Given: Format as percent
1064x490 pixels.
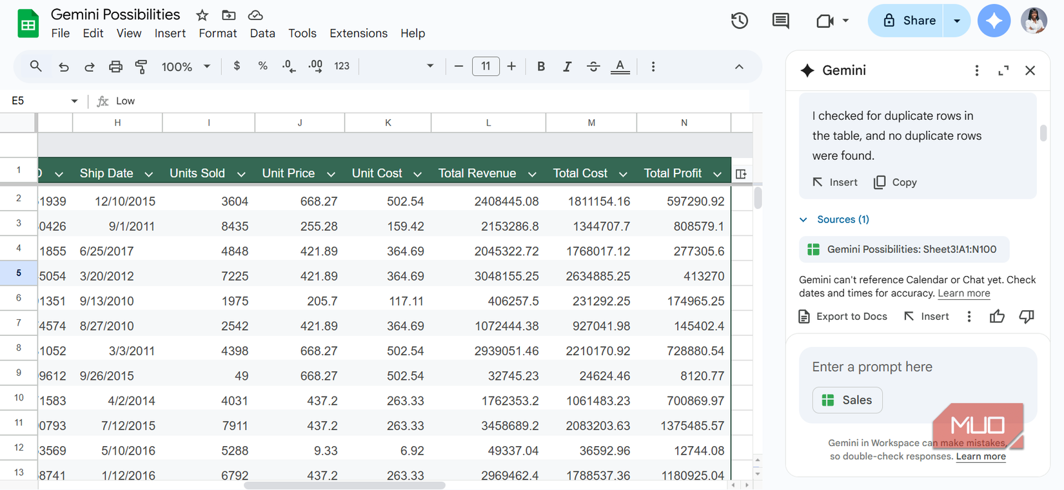Looking at the screenshot, I should (262, 66).
